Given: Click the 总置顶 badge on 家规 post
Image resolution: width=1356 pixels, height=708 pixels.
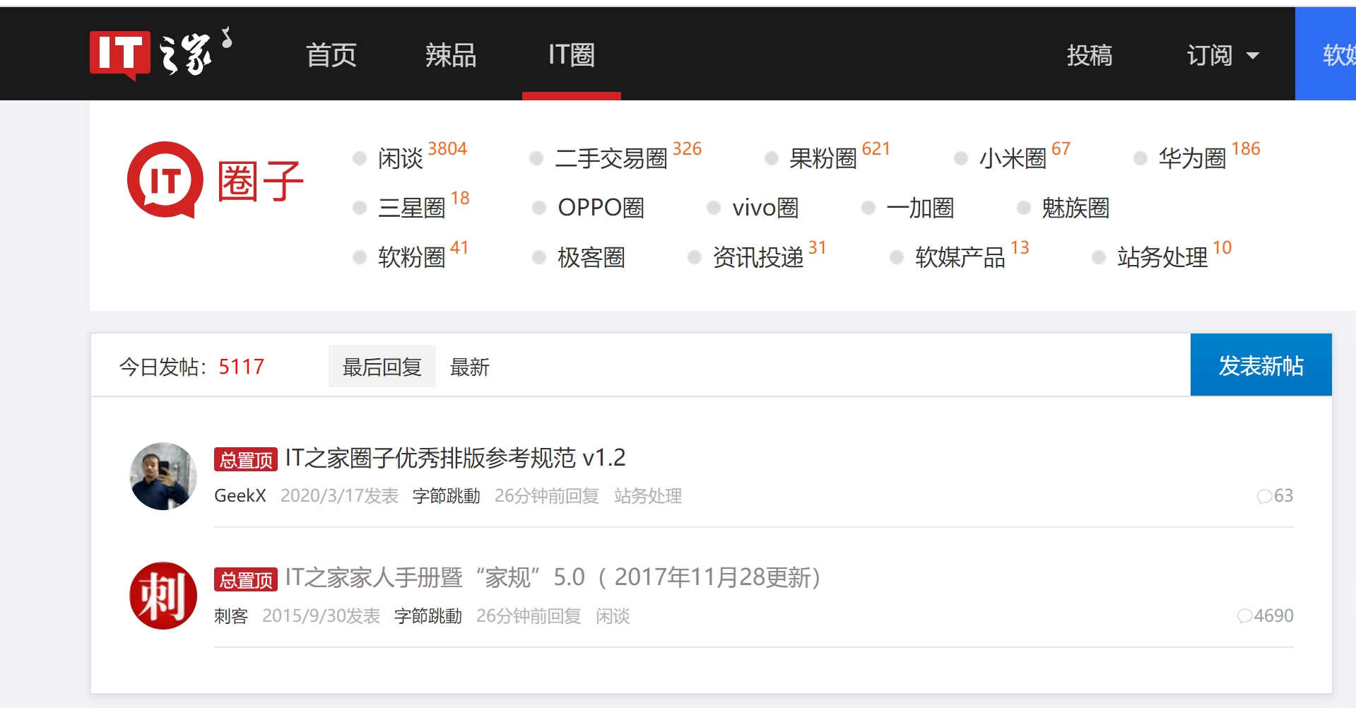Looking at the screenshot, I should [x=246, y=579].
